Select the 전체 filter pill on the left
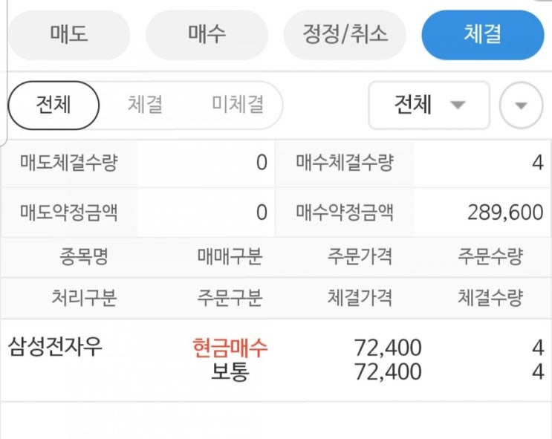 (x=53, y=105)
